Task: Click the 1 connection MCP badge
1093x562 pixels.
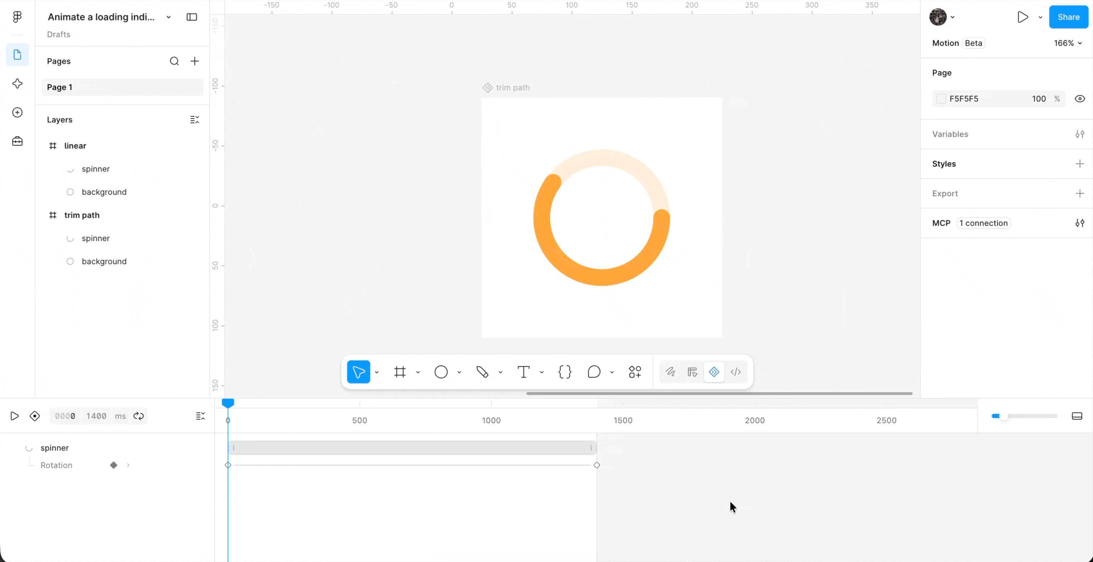Action: (983, 223)
